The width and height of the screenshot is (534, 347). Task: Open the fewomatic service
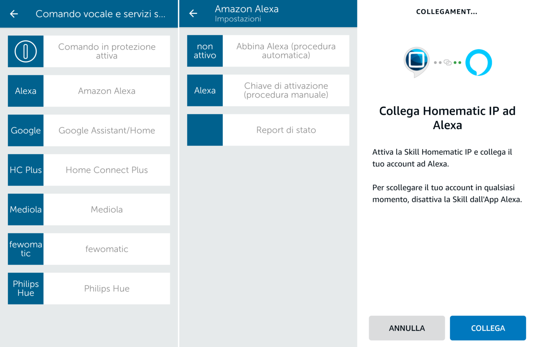tap(107, 249)
